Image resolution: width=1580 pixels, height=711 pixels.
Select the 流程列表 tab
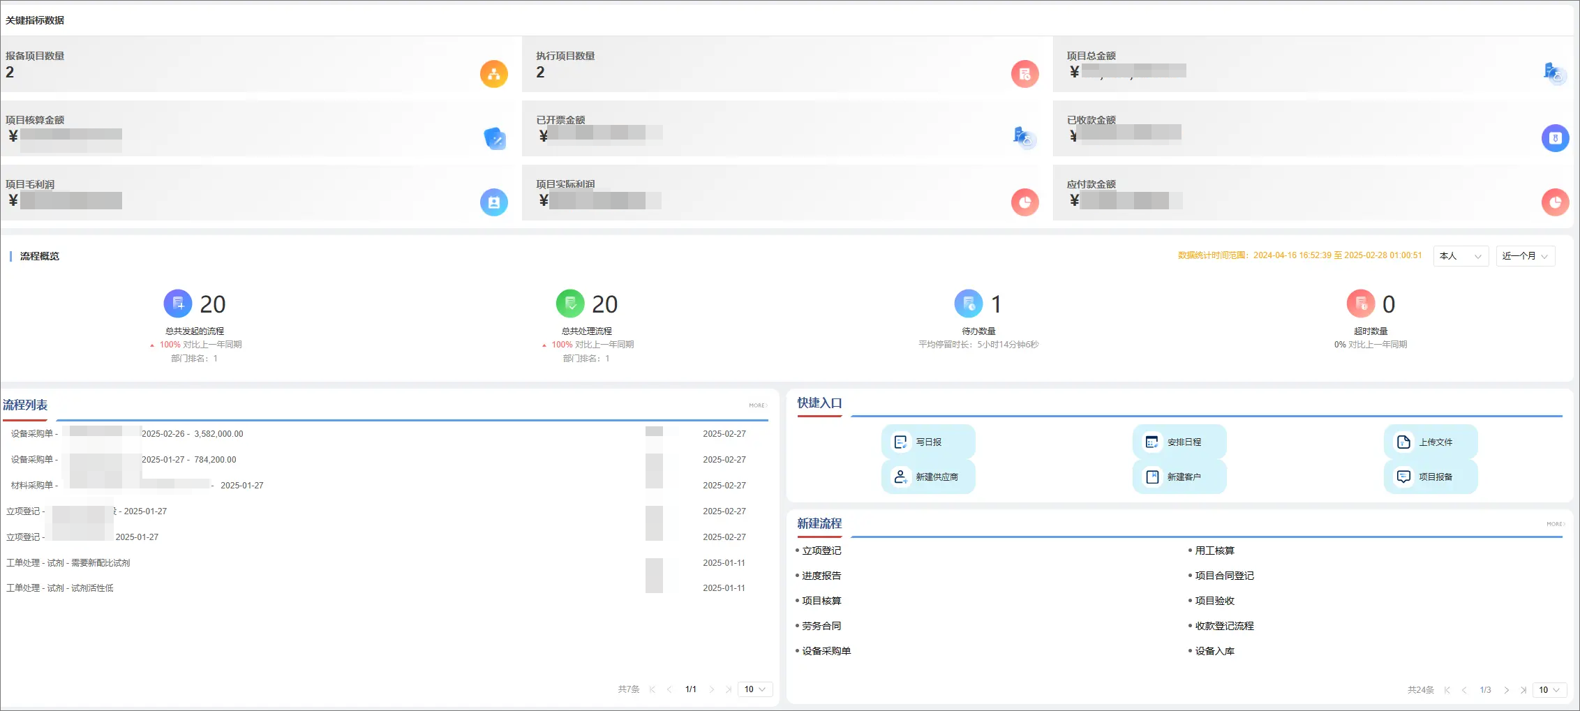pos(25,405)
